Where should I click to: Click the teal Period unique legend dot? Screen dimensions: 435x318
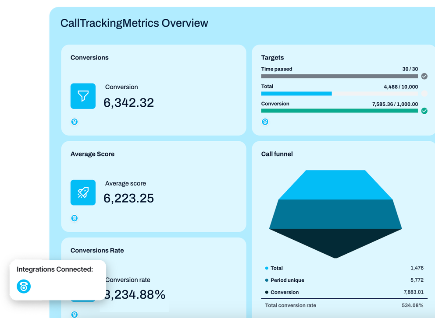coord(267,280)
